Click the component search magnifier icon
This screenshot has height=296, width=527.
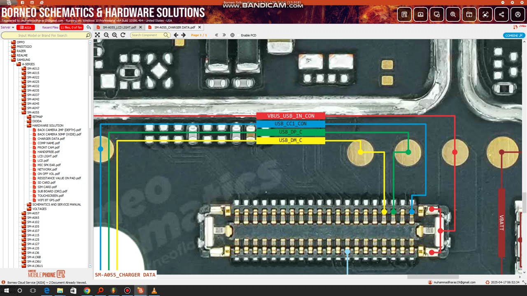166,35
